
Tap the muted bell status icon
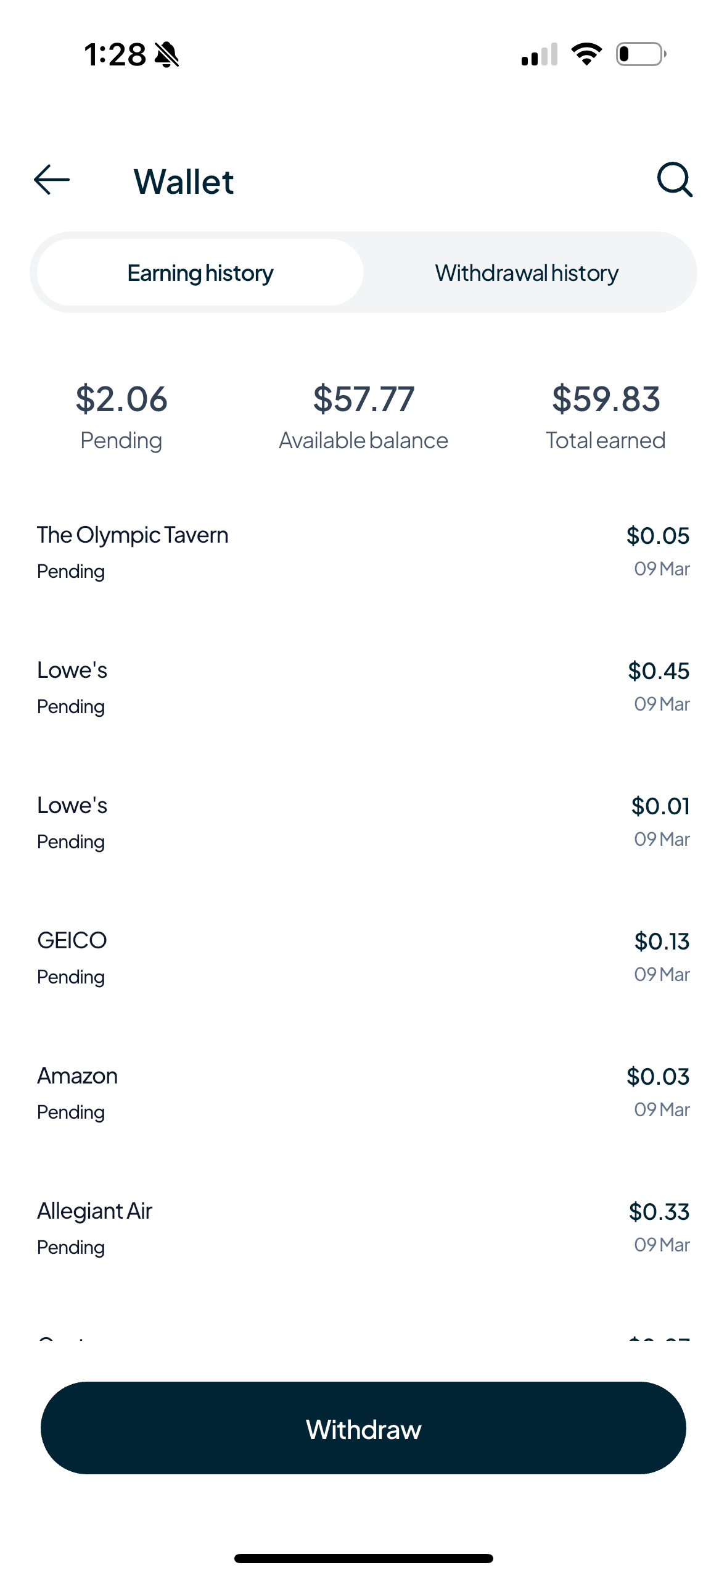coord(166,54)
